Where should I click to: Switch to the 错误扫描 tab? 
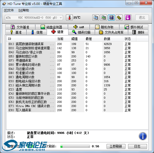point(81,32)
